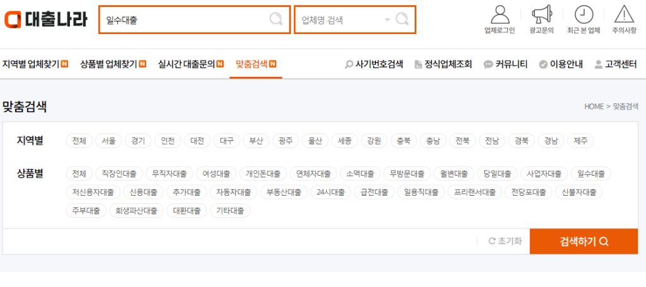This screenshot has height=287, width=646.
Task: Select 인천 region filter
Action: click(x=168, y=141)
